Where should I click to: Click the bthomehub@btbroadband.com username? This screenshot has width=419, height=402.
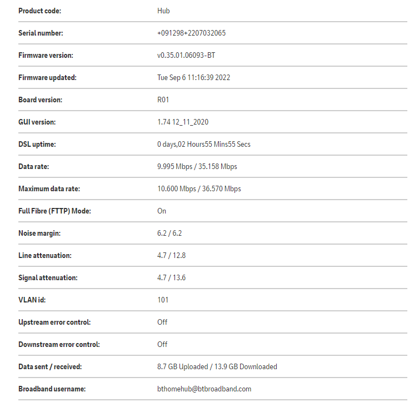pos(204,389)
